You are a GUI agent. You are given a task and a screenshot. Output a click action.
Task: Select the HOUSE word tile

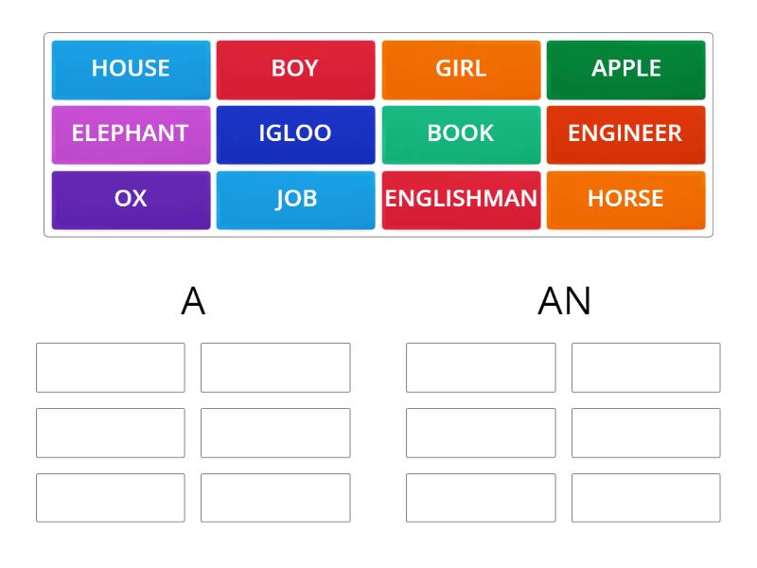point(130,67)
